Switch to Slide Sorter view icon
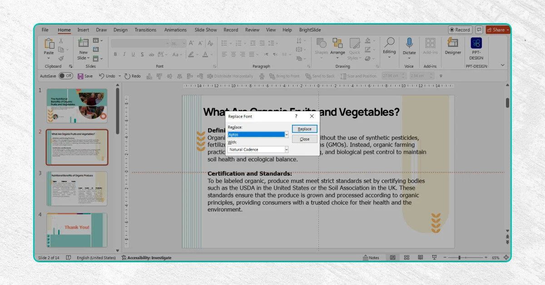Viewport: 545px width, 285px height. [407, 257]
